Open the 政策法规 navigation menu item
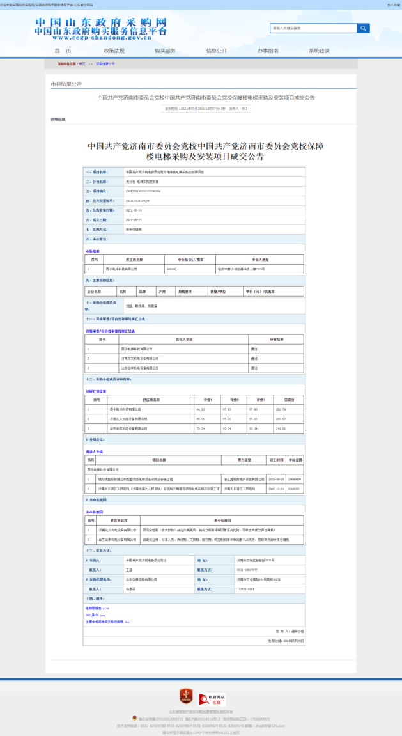Image resolution: width=402 pixels, height=736 pixels. 114,51
